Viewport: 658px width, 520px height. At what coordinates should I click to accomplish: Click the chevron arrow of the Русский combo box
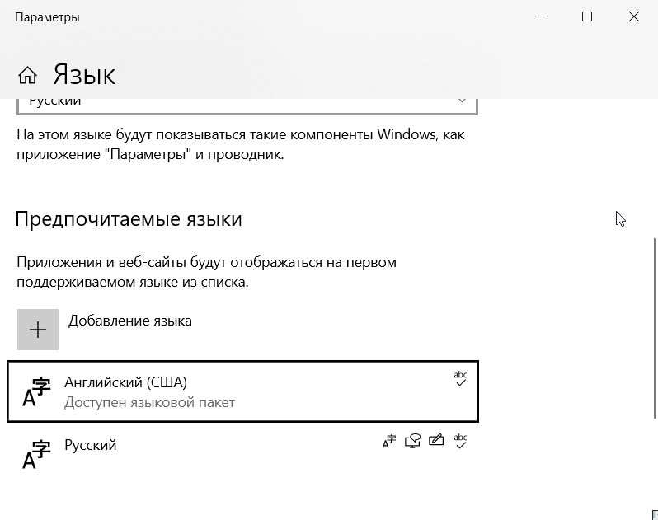462,101
